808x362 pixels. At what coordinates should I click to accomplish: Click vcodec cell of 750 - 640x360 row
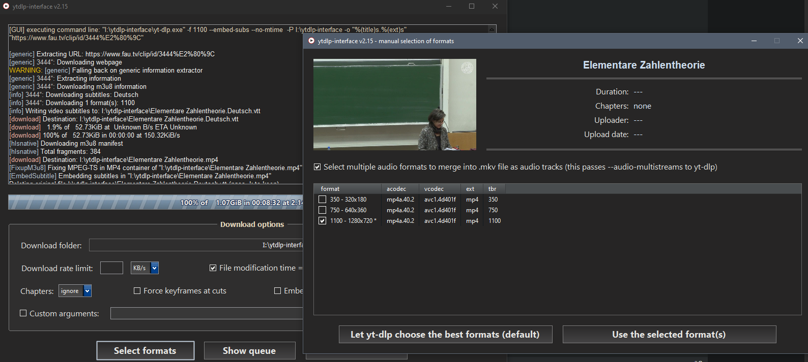[x=440, y=210]
